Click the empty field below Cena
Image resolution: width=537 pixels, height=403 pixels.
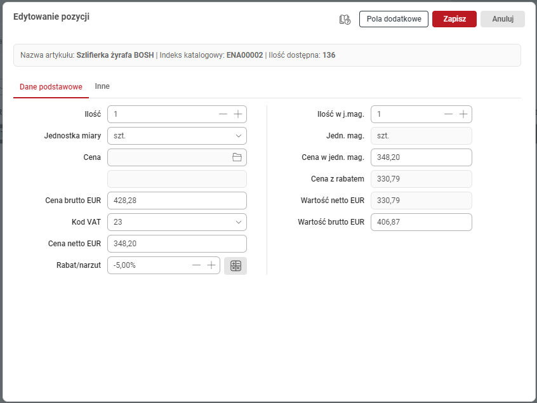tap(177, 179)
